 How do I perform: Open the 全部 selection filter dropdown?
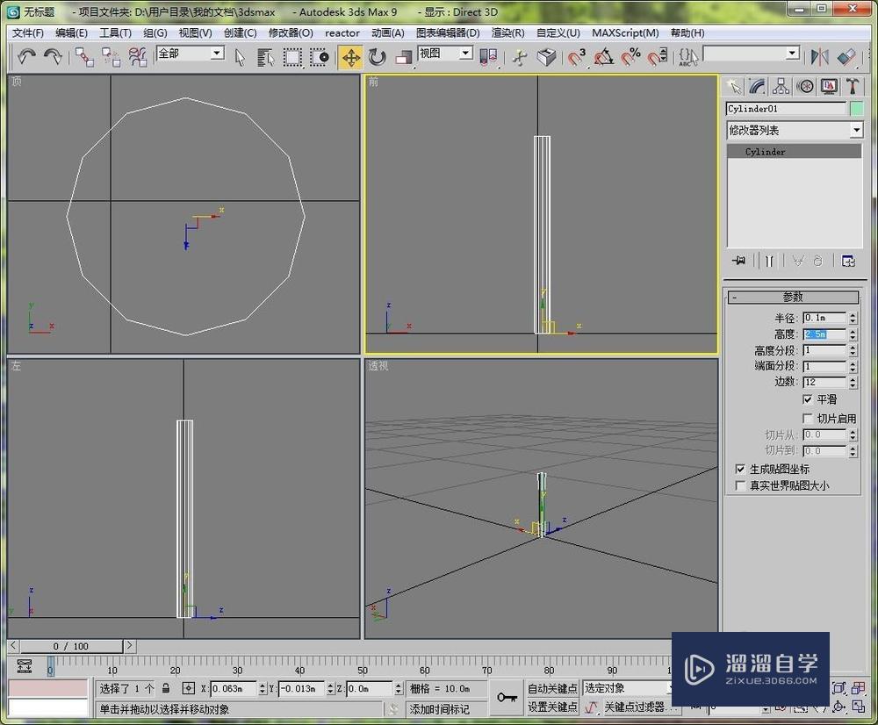(216, 54)
